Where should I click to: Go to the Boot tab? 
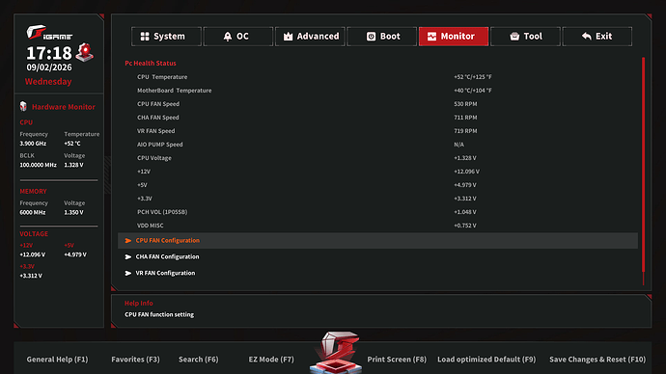point(382,37)
